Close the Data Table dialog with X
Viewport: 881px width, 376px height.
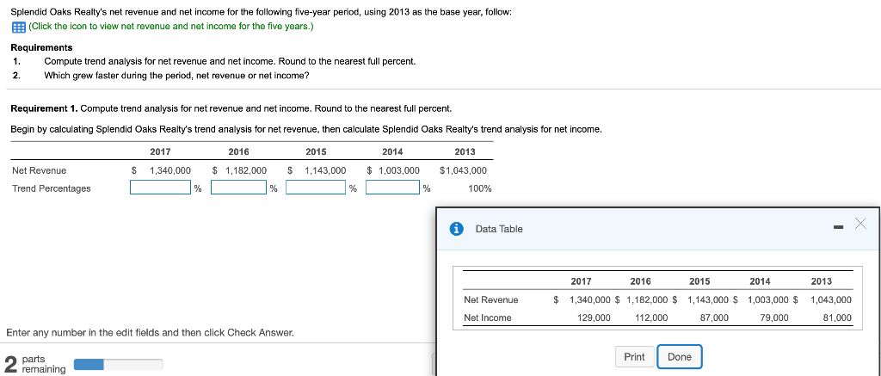point(861,224)
